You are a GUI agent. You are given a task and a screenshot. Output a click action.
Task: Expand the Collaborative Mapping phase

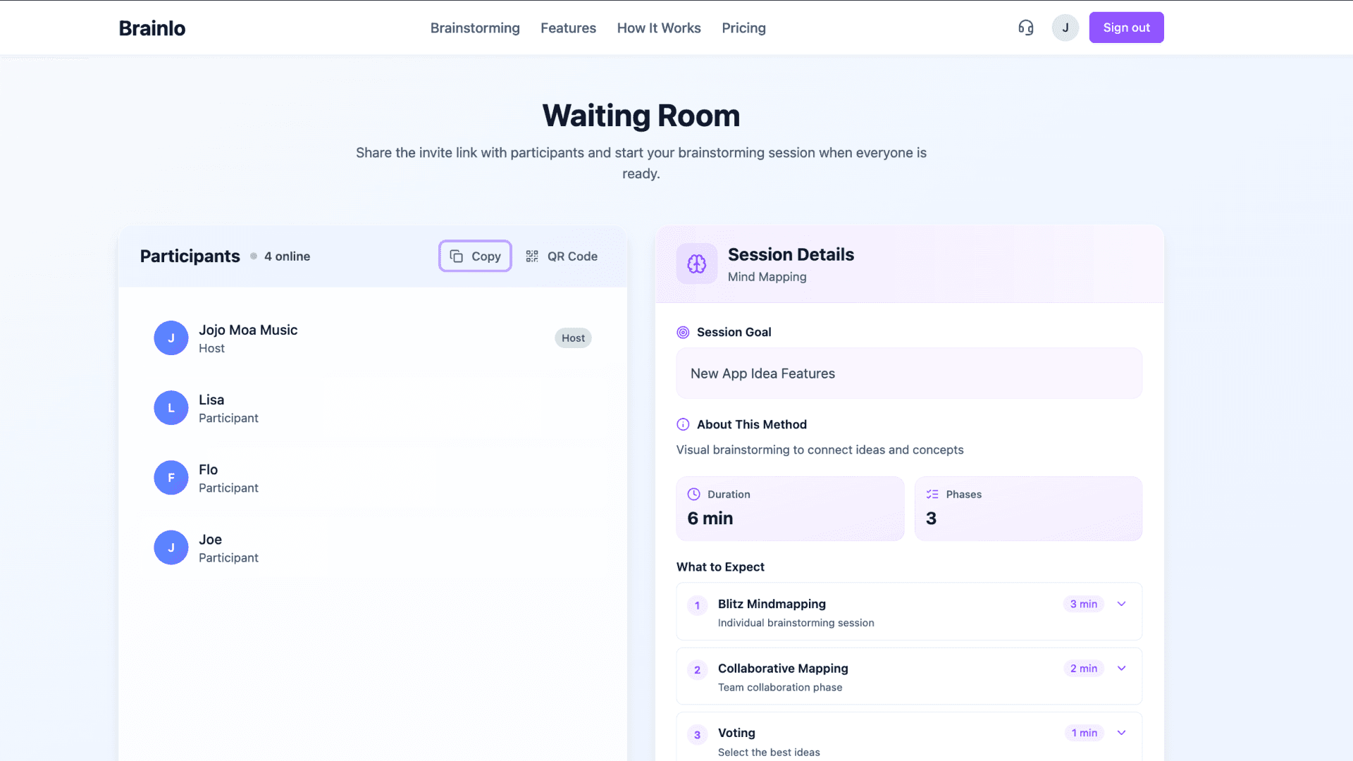[1121, 668]
